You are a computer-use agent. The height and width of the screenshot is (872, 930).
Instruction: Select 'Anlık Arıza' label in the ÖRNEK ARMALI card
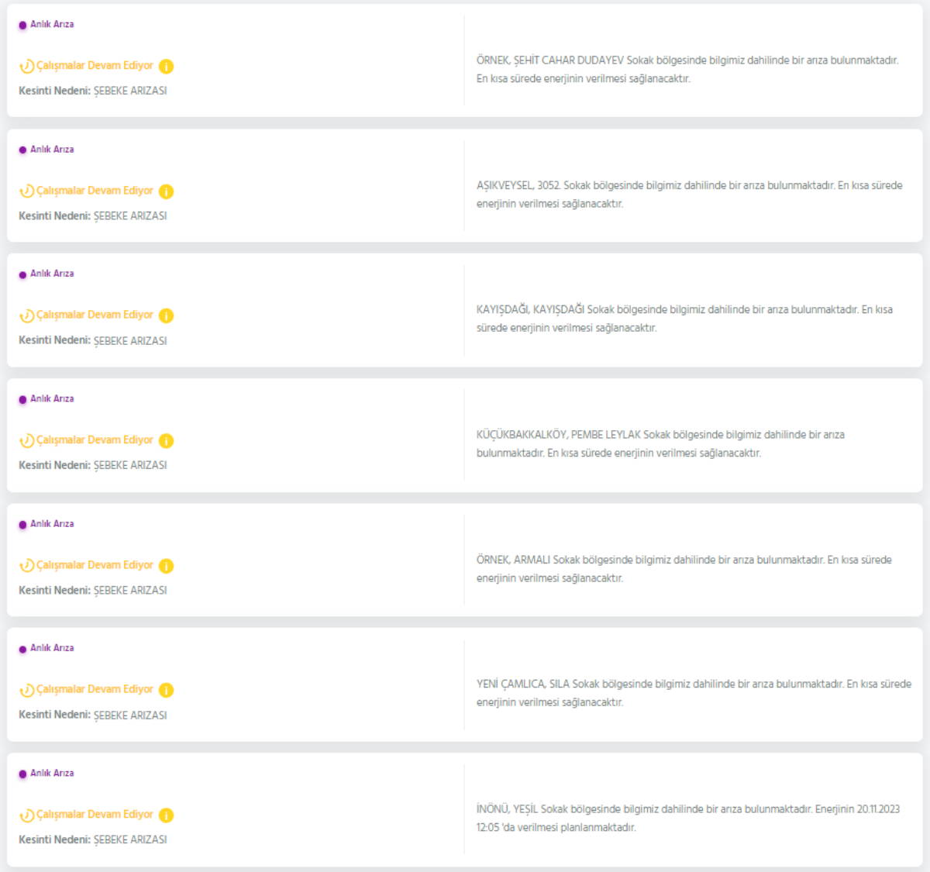point(52,524)
